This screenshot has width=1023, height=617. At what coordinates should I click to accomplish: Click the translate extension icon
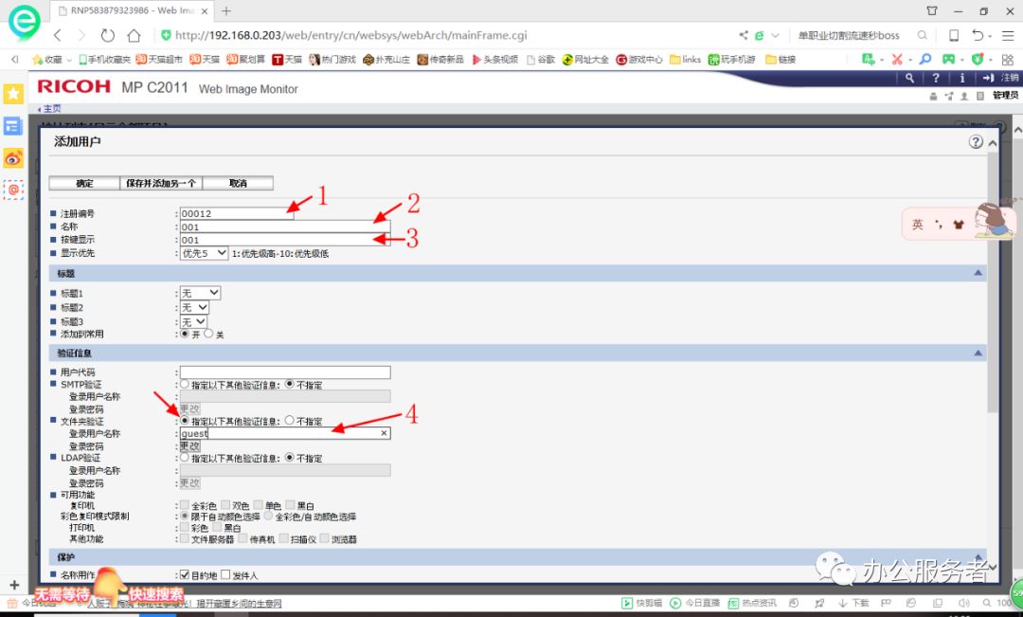(x=869, y=60)
